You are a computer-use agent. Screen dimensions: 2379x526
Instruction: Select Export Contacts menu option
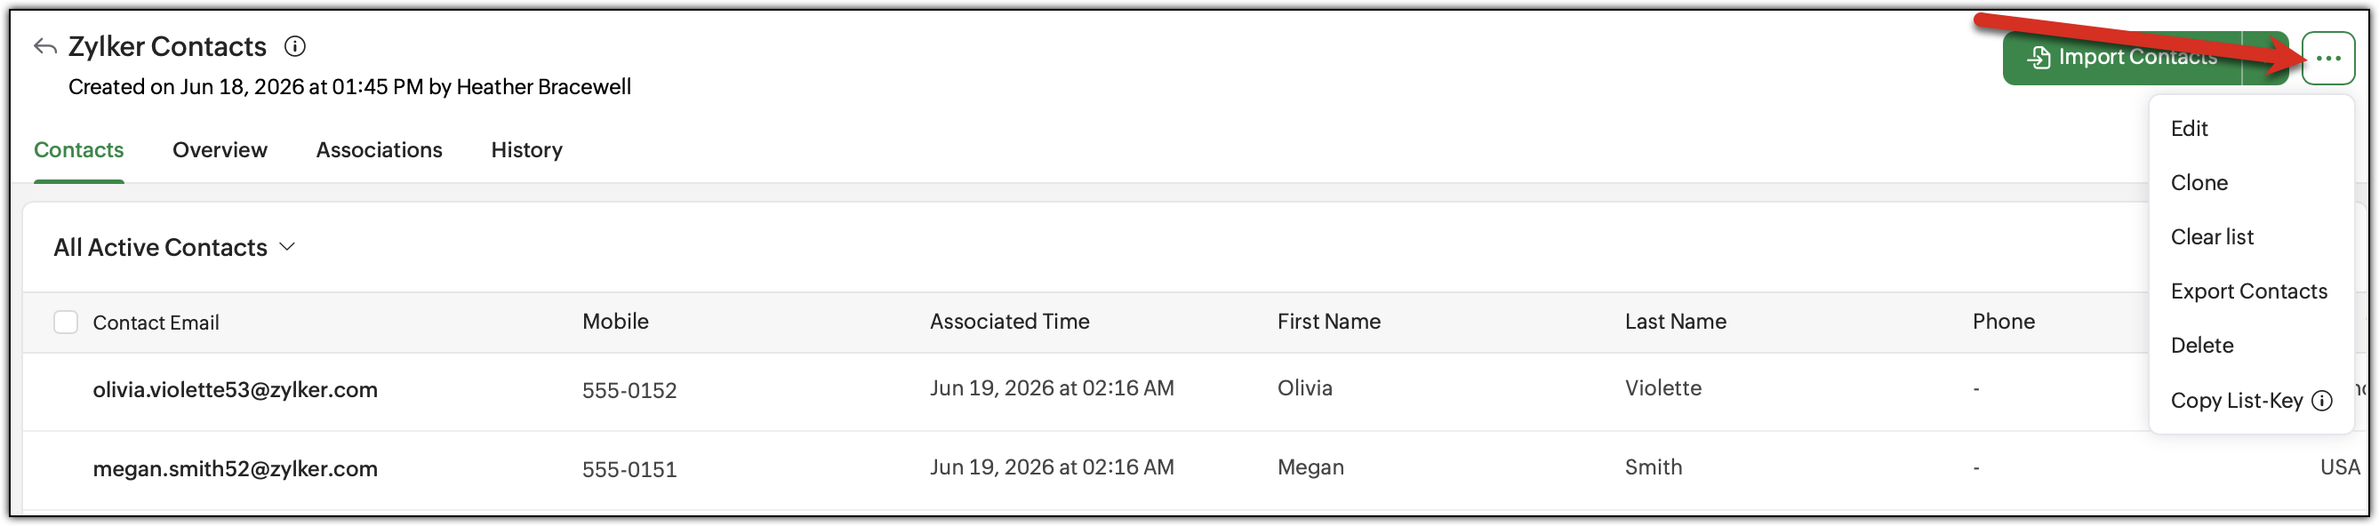(x=2251, y=291)
